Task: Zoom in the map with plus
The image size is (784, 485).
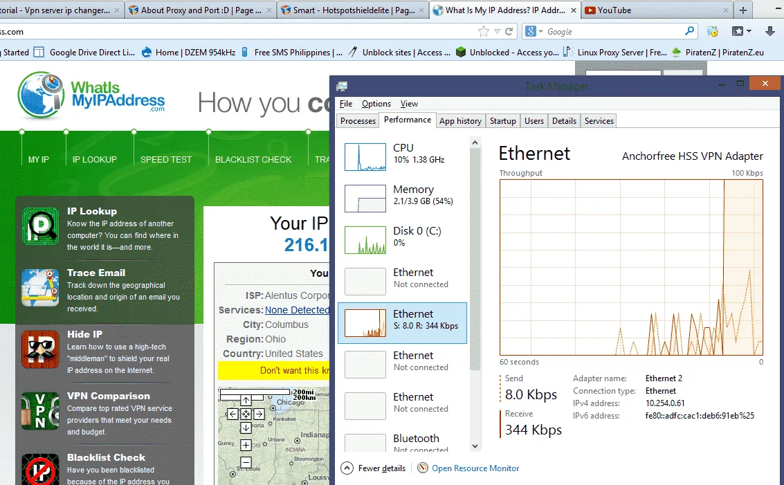Action: tap(246, 445)
